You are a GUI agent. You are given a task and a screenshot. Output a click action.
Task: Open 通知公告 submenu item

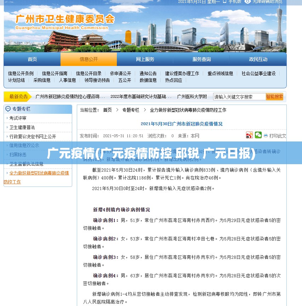point(148,73)
